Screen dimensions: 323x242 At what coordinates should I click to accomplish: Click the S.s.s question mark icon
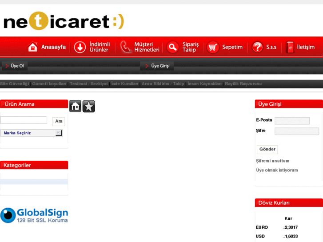(x=258, y=47)
